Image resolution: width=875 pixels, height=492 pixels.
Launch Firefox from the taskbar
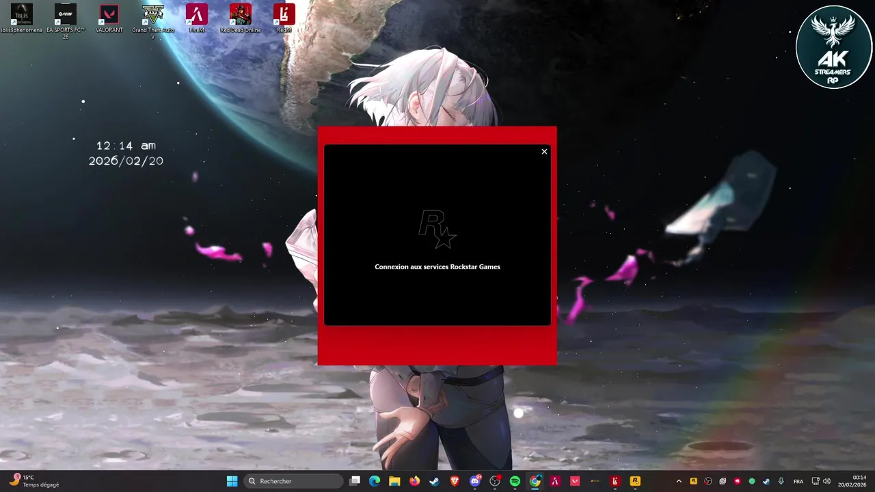pos(414,481)
